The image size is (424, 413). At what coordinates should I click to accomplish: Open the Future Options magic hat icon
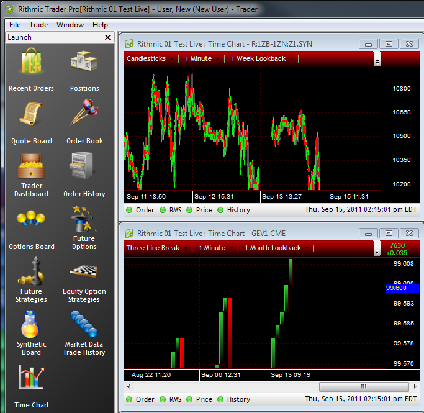point(84,219)
